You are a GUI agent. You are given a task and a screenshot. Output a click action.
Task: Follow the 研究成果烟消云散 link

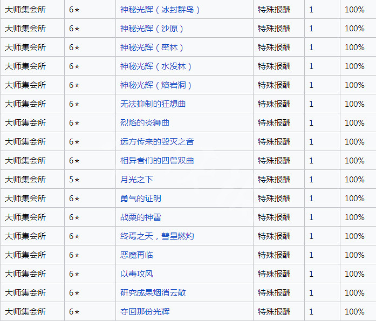point(153,293)
